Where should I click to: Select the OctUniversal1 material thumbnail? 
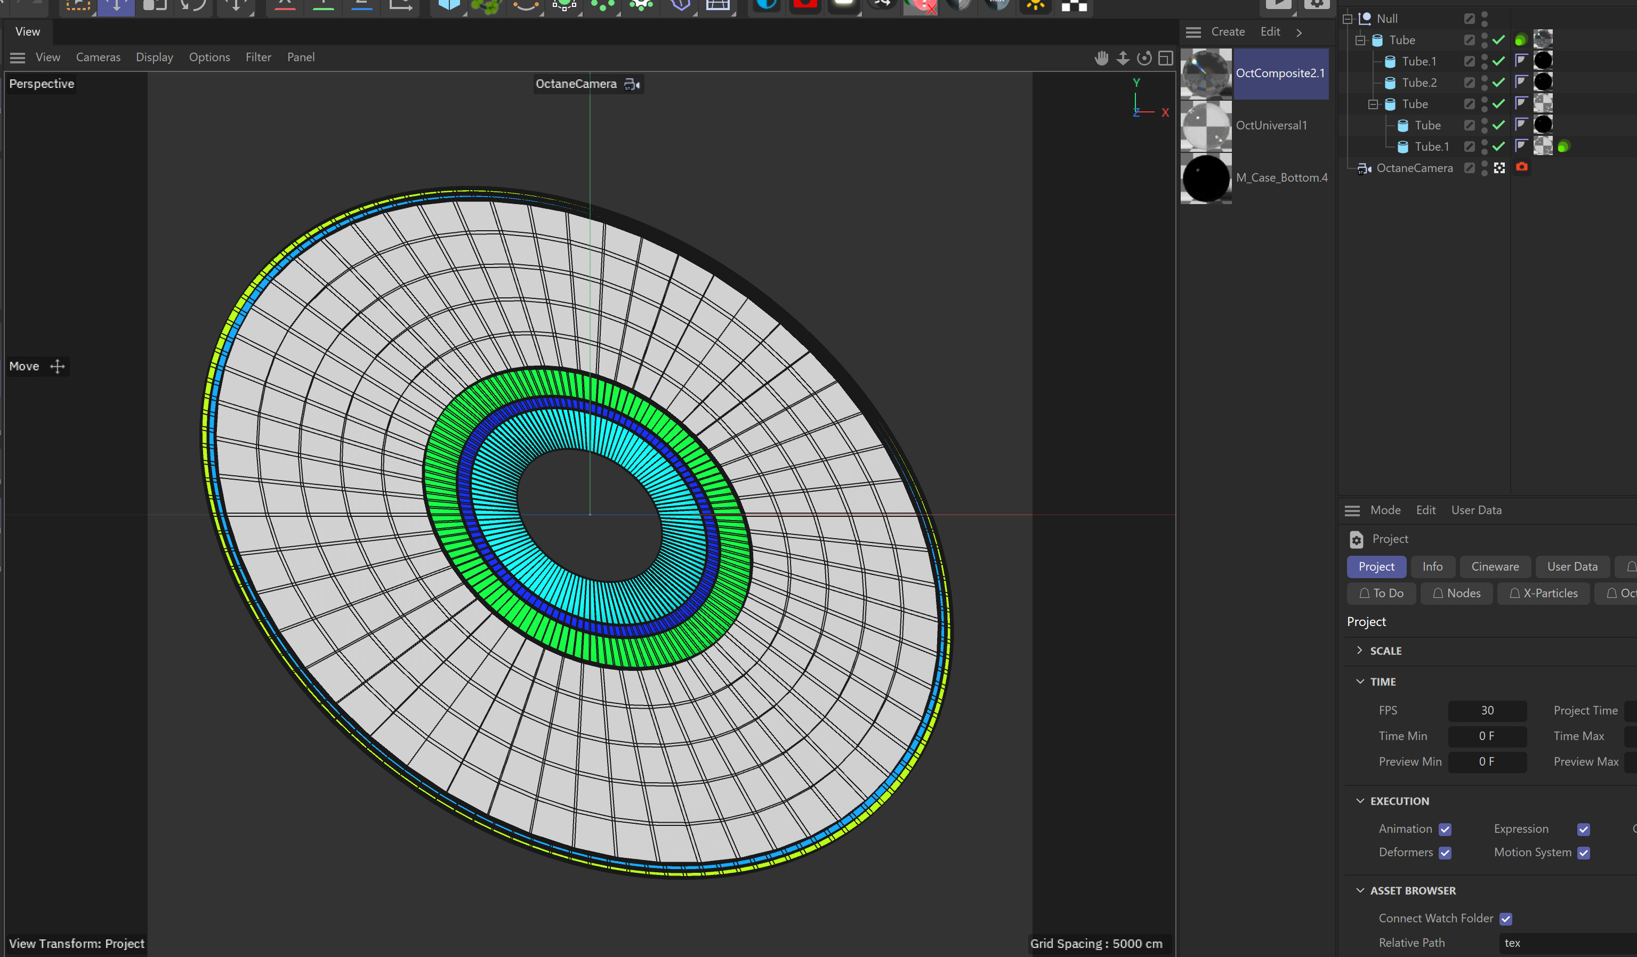tap(1206, 126)
